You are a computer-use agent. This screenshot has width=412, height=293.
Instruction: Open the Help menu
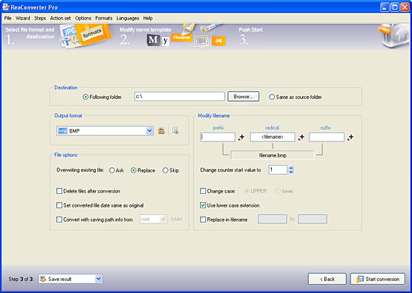[148, 18]
